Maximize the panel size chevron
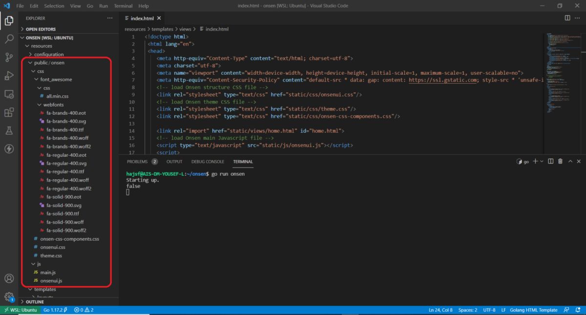 570,161
